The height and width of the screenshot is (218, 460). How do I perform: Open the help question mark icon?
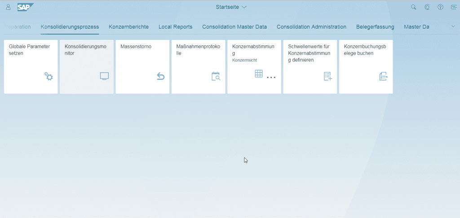(440, 7)
